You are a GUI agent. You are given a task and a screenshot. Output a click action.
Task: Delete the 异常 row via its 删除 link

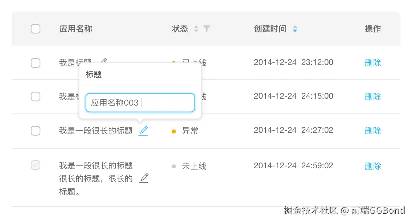[x=372, y=131]
